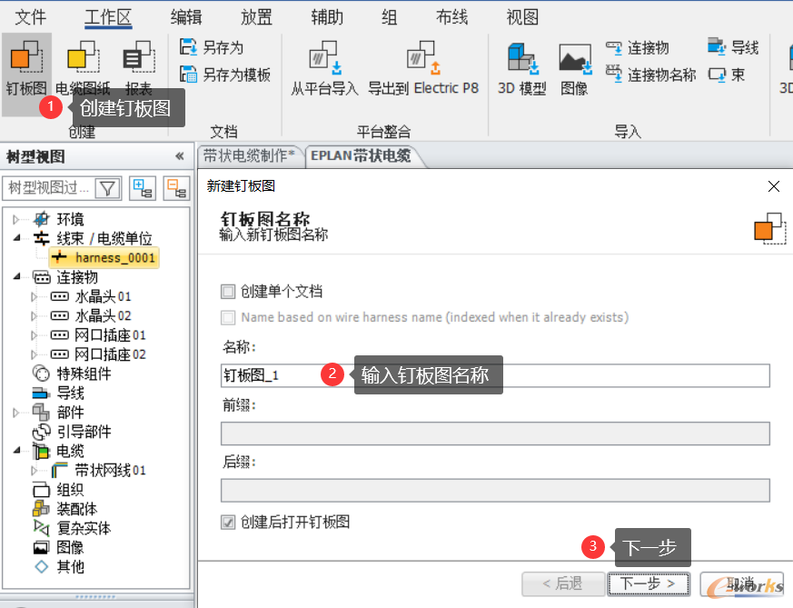
Task: Select 图像 node in tree
Action: pyautogui.click(x=58, y=547)
